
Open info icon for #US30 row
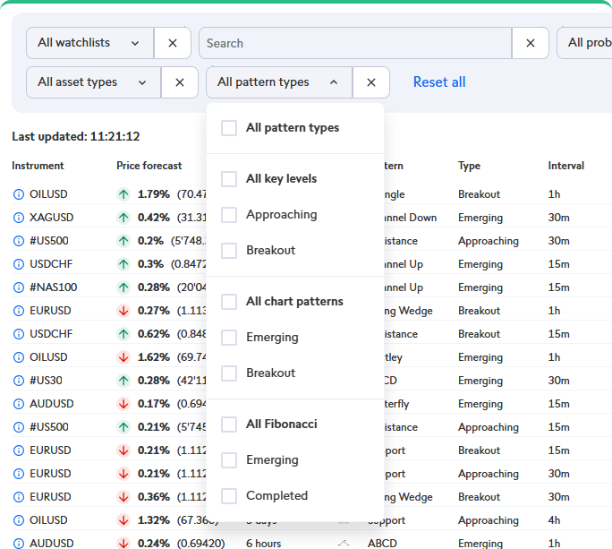coord(19,381)
